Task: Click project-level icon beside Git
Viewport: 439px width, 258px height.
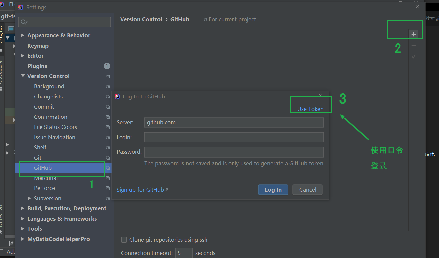Action: pyautogui.click(x=108, y=158)
